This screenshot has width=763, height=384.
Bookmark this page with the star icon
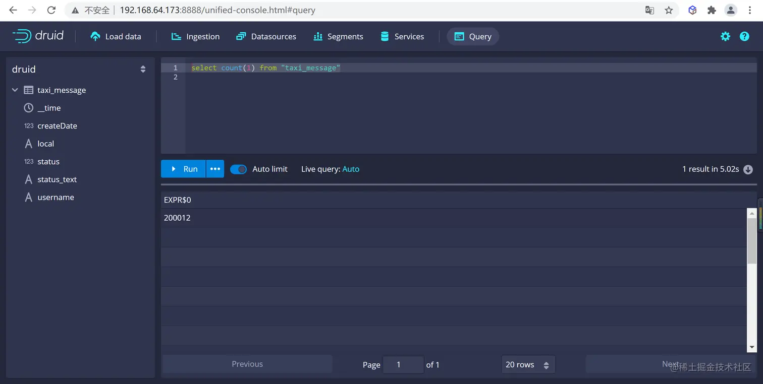[x=669, y=10]
